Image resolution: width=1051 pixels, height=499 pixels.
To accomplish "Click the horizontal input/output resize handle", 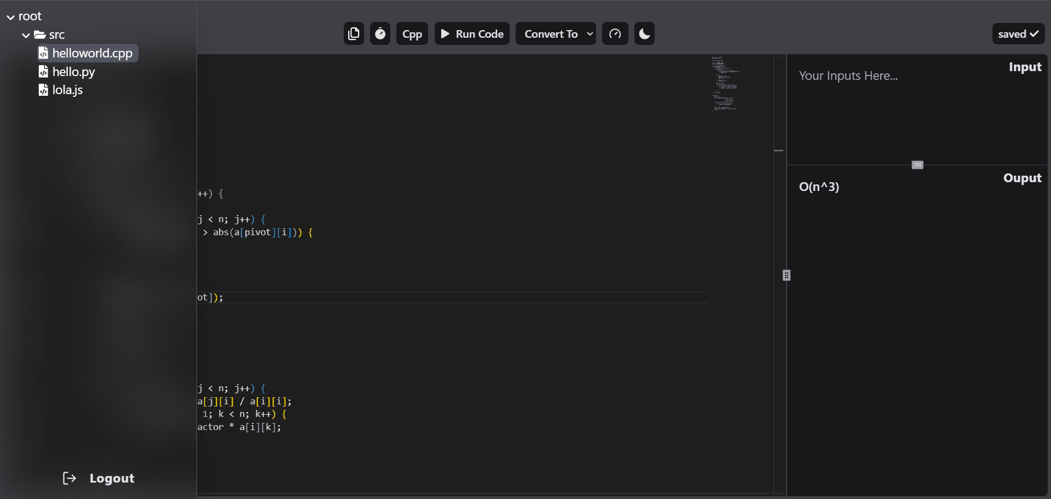I will [917, 165].
